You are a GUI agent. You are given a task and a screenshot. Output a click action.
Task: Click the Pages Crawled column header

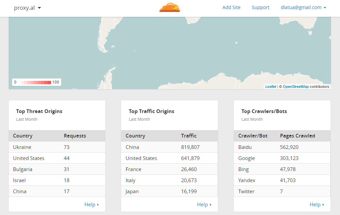(297, 136)
